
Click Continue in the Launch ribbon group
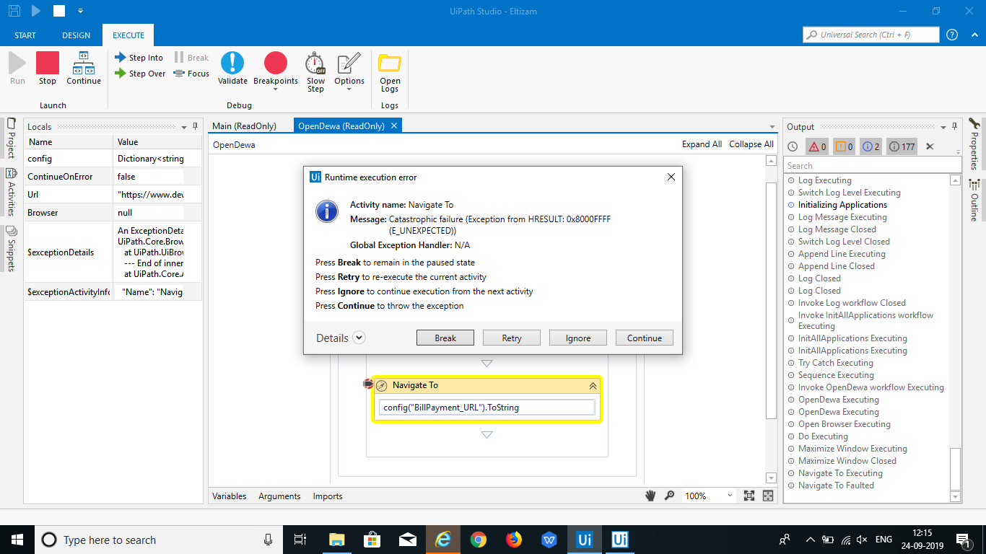point(84,69)
